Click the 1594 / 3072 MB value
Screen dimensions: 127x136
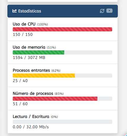point(29,57)
